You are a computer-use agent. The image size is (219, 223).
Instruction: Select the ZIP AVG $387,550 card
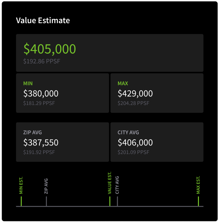pos(63,142)
